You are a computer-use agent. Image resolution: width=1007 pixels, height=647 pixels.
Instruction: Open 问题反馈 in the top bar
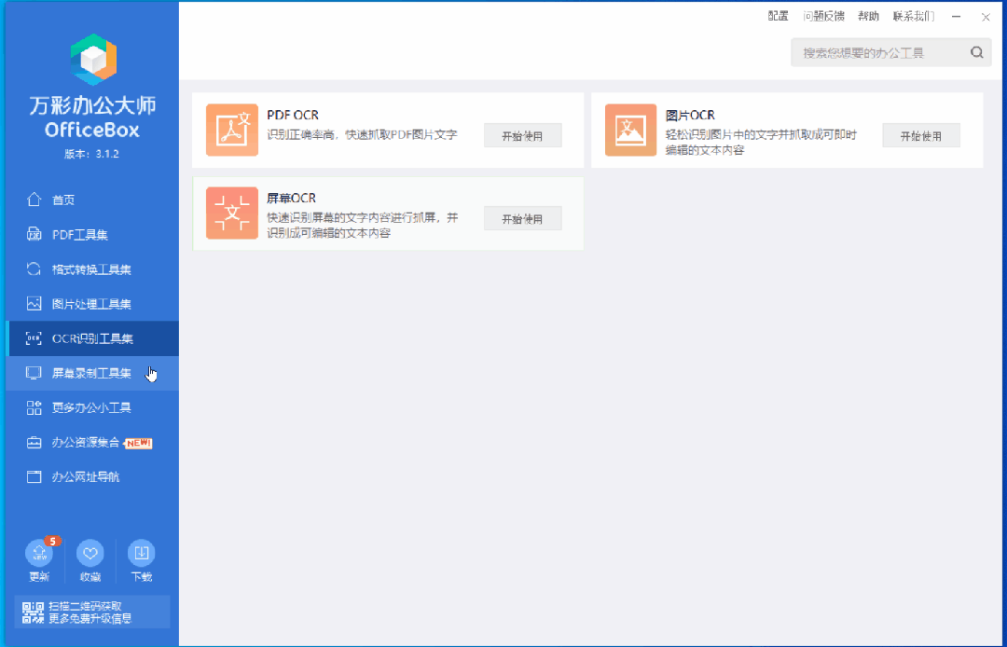(824, 17)
